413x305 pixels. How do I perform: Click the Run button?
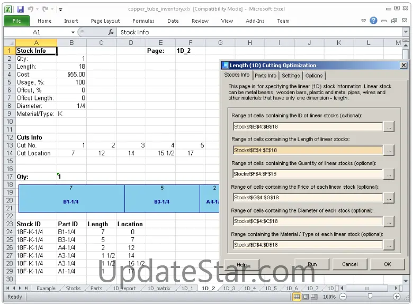click(x=312, y=264)
